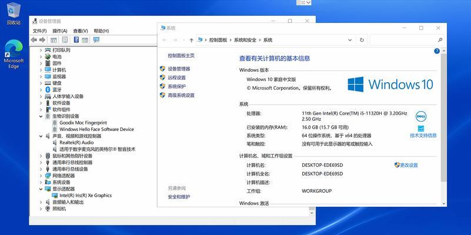Image resolution: width=471 pixels, height=235 pixels.
Task: Open 远程设置 link
Action: 176,78
